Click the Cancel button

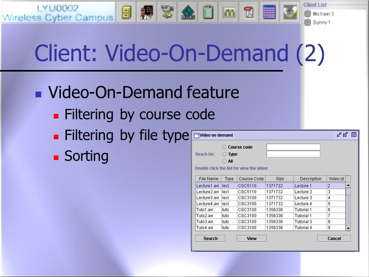pos(334,239)
